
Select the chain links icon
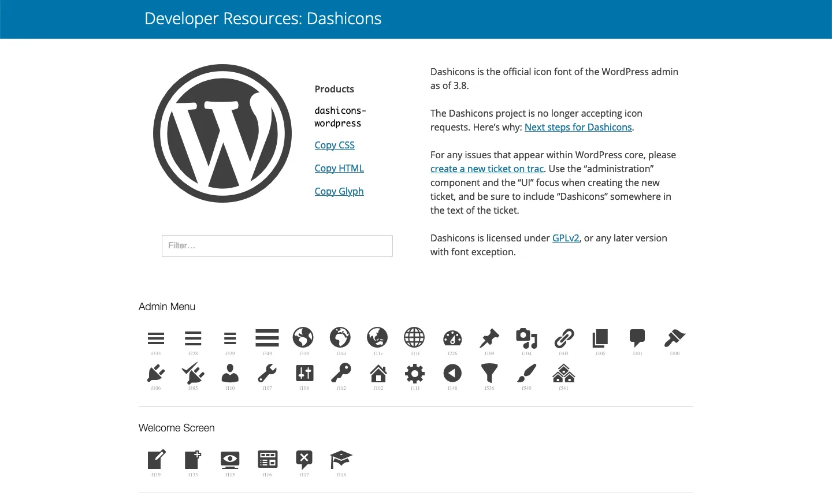click(x=564, y=338)
